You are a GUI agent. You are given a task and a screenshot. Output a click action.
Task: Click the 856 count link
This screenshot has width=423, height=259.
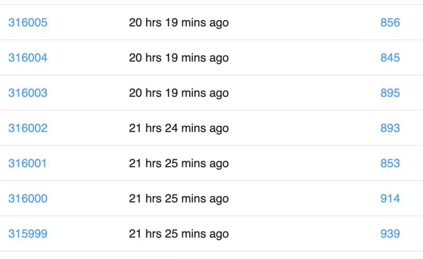(390, 22)
